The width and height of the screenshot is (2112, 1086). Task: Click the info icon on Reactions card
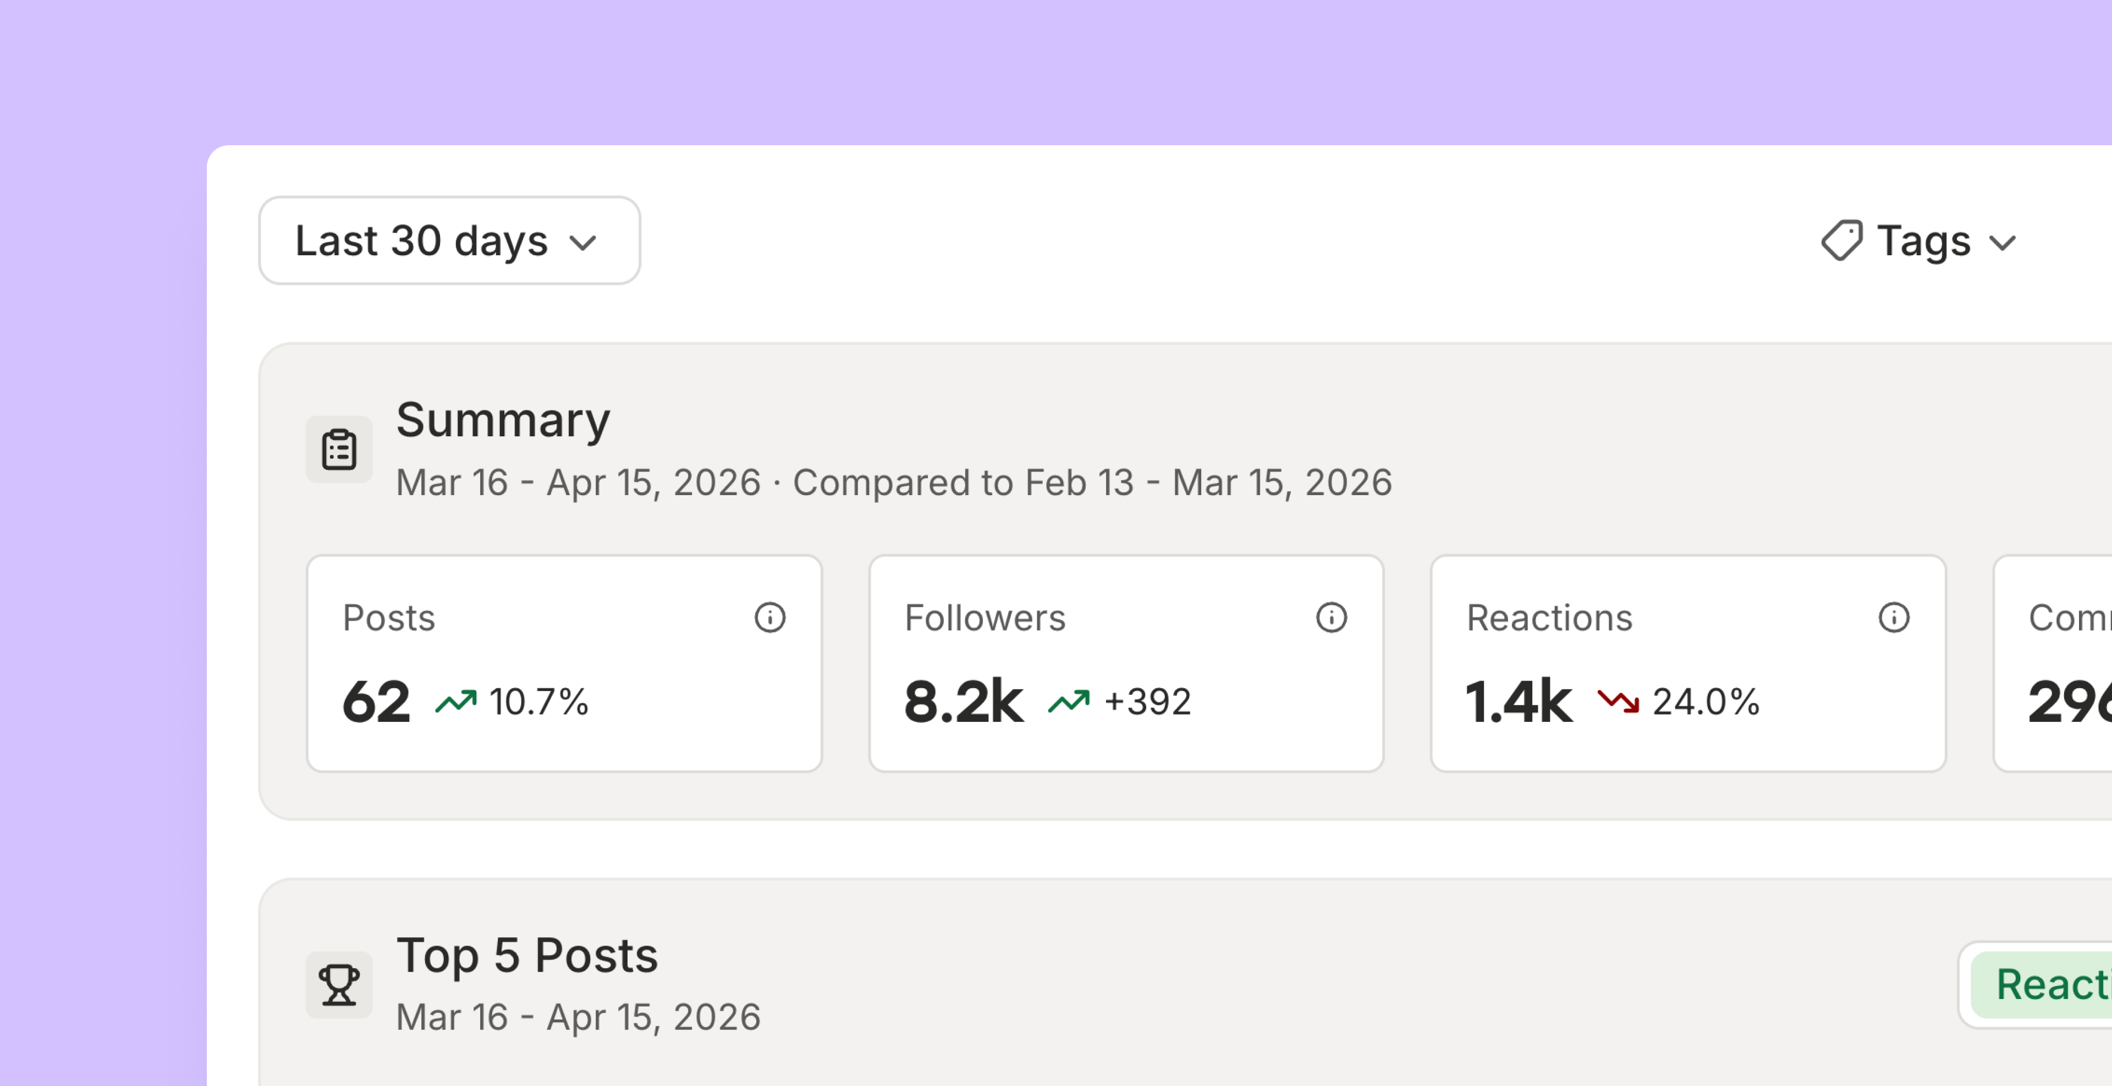[1894, 618]
